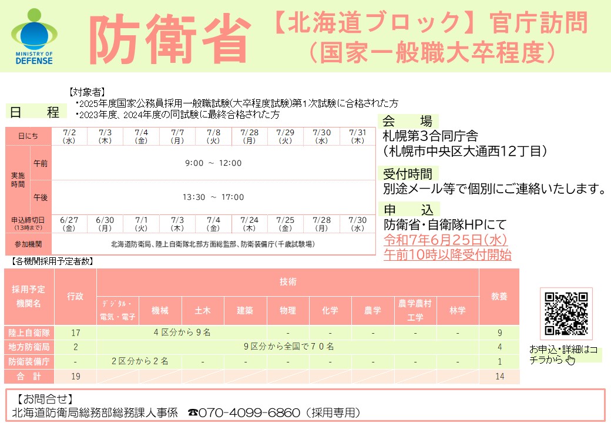Click the お申込・詳細はコチラから text

[x=563, y=354]
